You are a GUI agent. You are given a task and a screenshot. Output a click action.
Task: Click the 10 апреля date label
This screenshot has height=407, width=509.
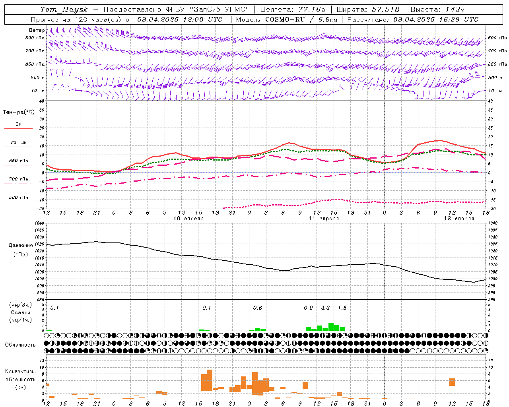[x=188, y=219]
